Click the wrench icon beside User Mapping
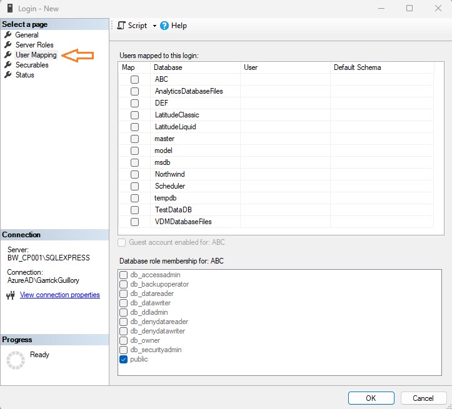Viewport: 452px width, 409px height. point(8,55)
